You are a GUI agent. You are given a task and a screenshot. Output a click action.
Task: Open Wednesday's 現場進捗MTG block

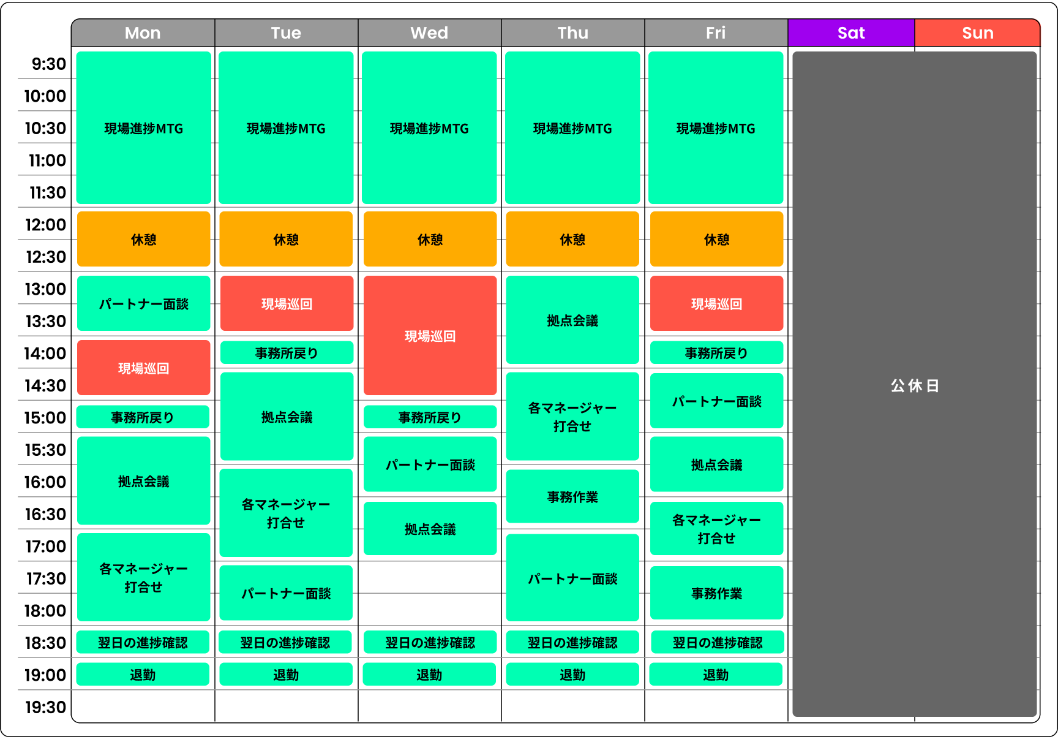click(429, 128)
